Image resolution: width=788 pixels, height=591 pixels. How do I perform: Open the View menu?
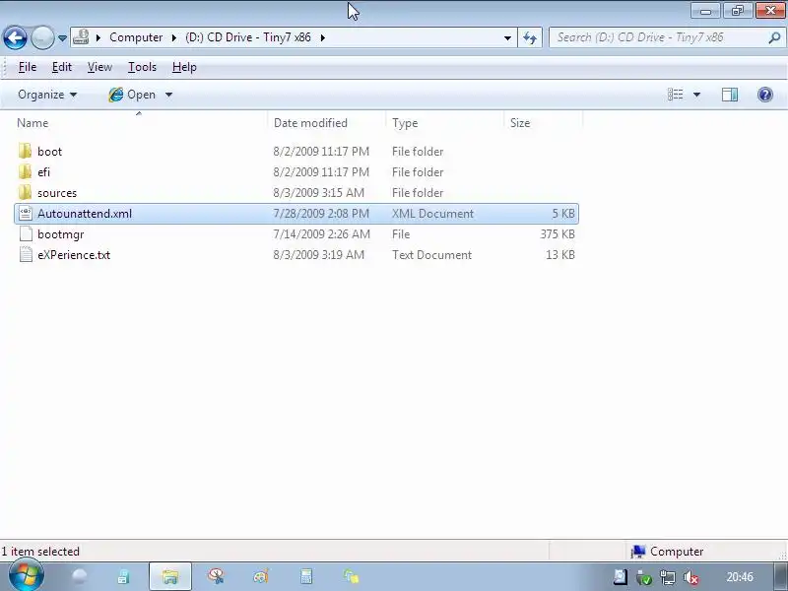click(99, 67)
